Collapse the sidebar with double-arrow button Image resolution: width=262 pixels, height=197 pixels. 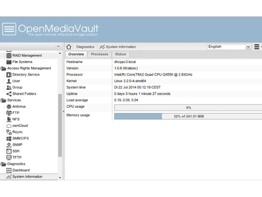tap(58, 46)
